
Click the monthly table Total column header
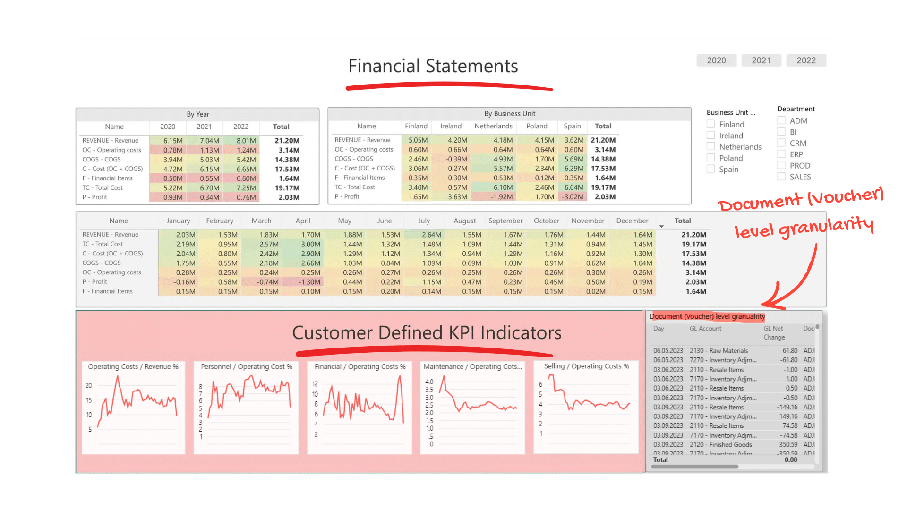683,221
